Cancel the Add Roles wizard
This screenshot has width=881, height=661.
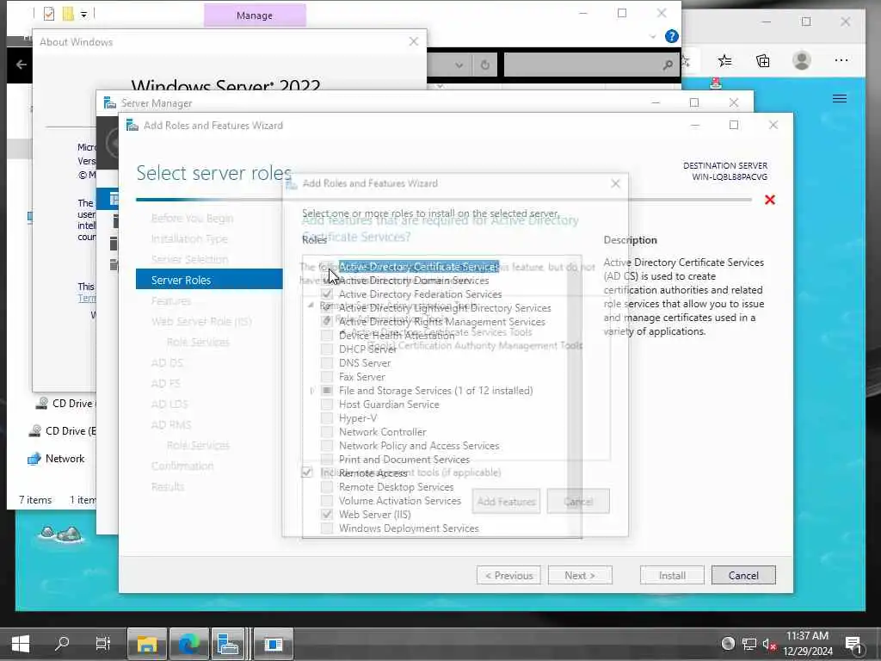[743, 575]
